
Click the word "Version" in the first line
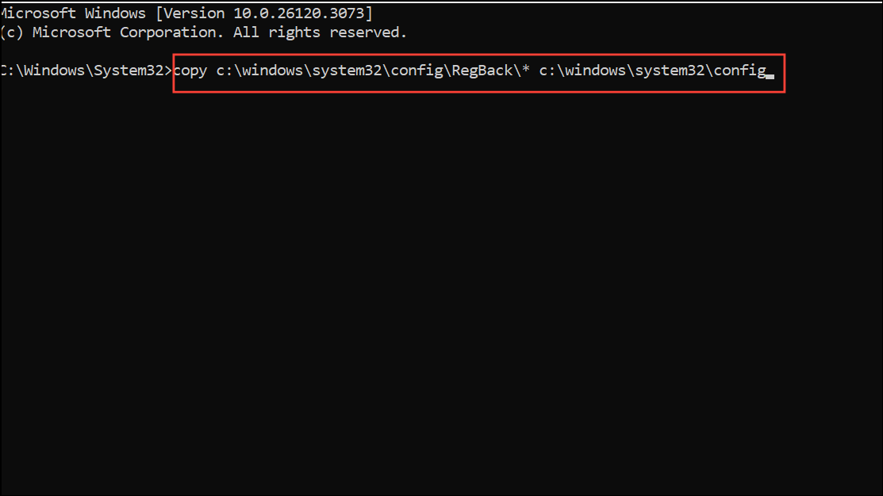point(194,13)
